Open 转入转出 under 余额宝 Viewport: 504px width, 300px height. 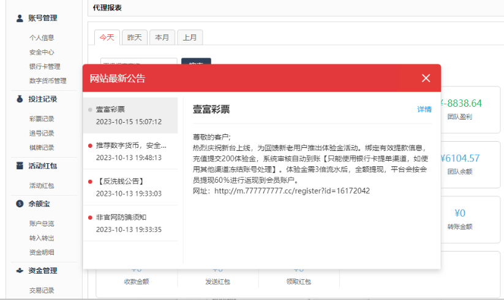coord(42,238)
